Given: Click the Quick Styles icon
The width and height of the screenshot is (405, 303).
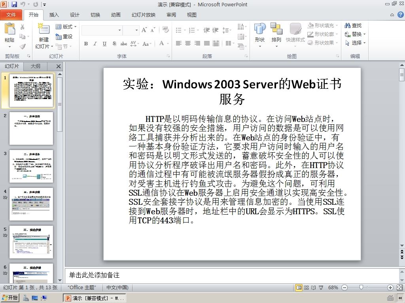Looking at the screenshot, I should coord(295,29).
